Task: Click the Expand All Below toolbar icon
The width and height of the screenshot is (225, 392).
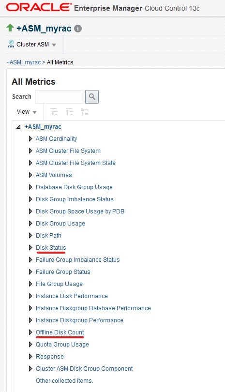Action: (x=54, y=111)
